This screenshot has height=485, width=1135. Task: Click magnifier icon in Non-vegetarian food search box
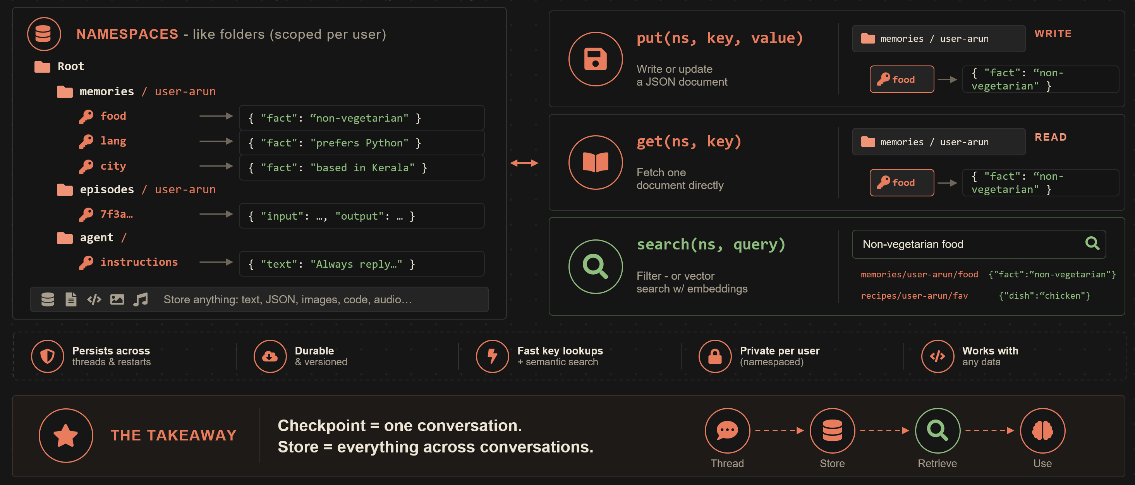1092,243
